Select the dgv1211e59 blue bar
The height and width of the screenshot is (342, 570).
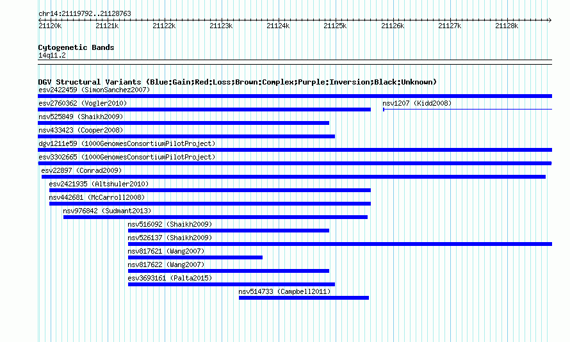(x=295, y=150)
